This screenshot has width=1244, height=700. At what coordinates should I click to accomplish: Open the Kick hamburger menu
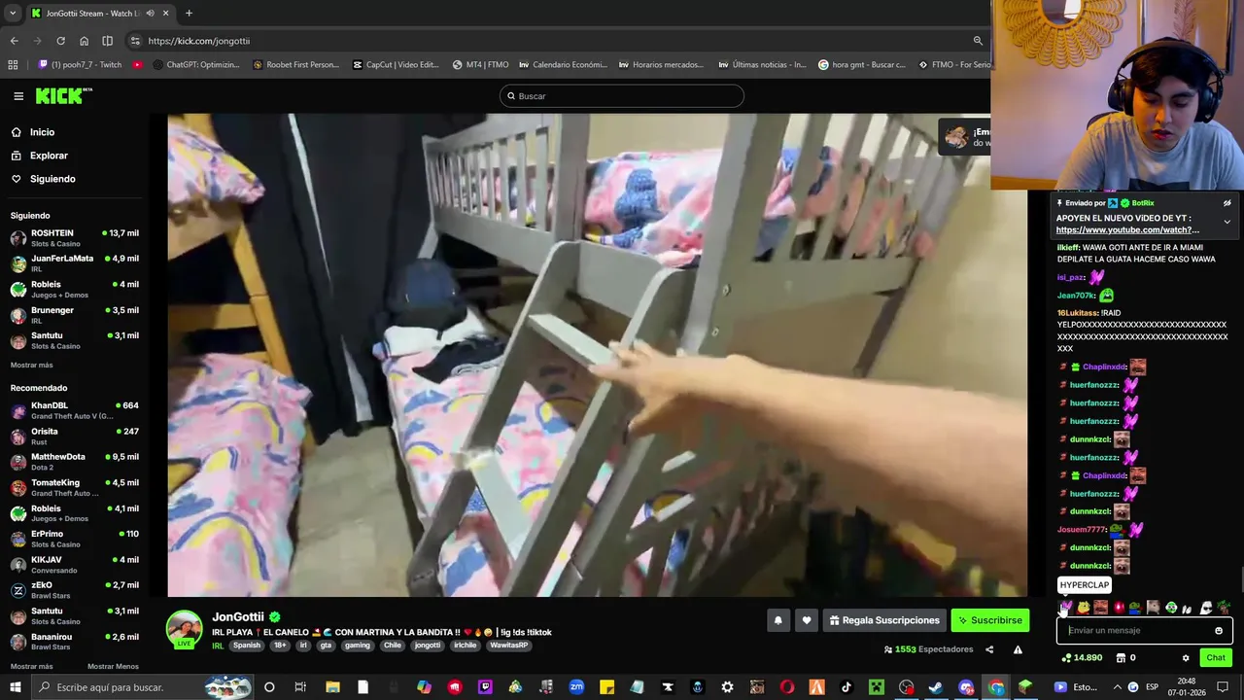[x=18, y=96]
